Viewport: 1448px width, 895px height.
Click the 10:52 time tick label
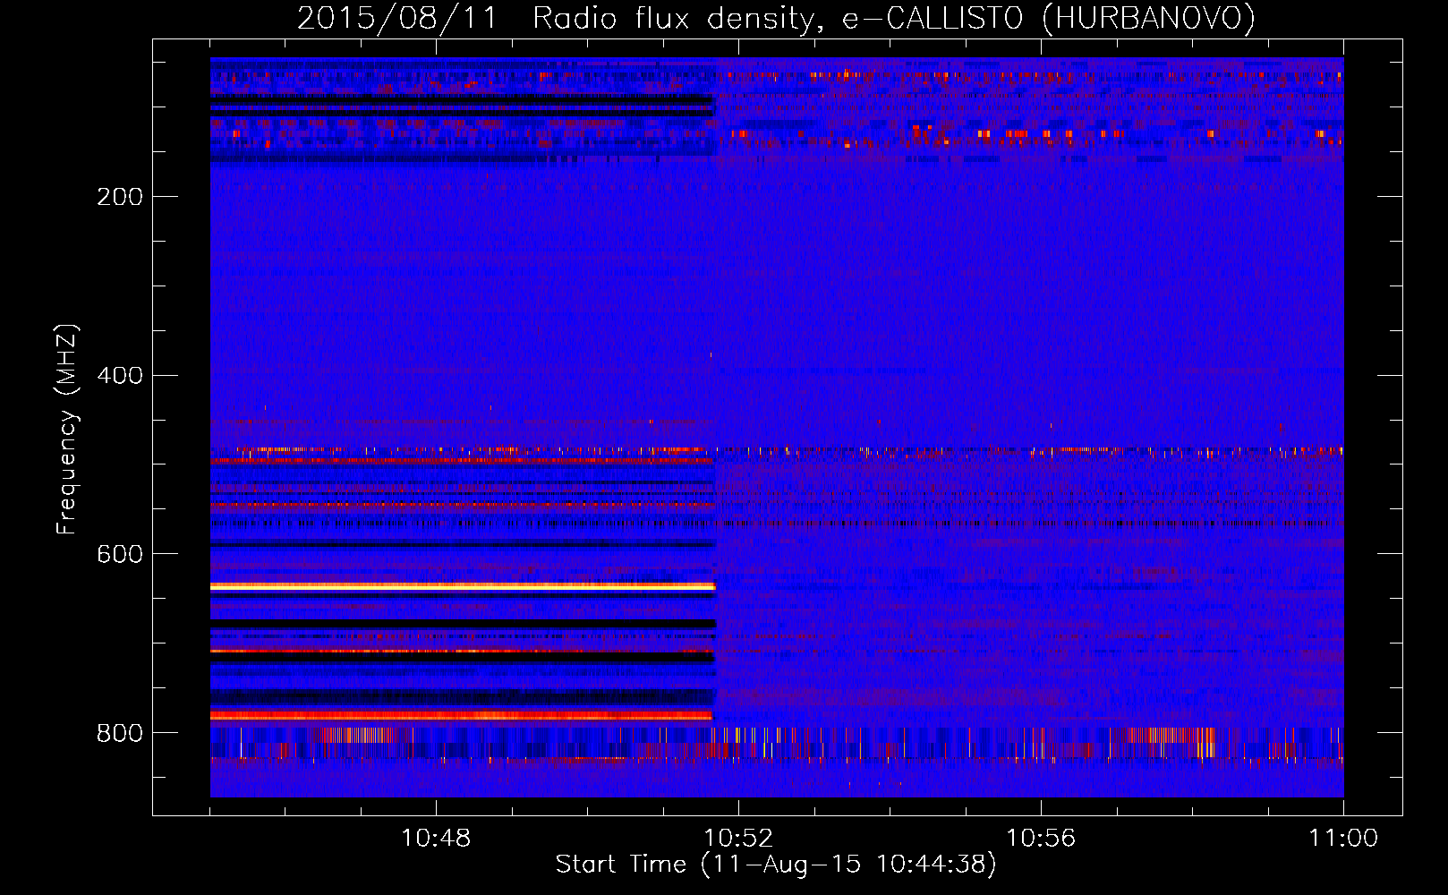pyautogui.click(x=738, y=838)
